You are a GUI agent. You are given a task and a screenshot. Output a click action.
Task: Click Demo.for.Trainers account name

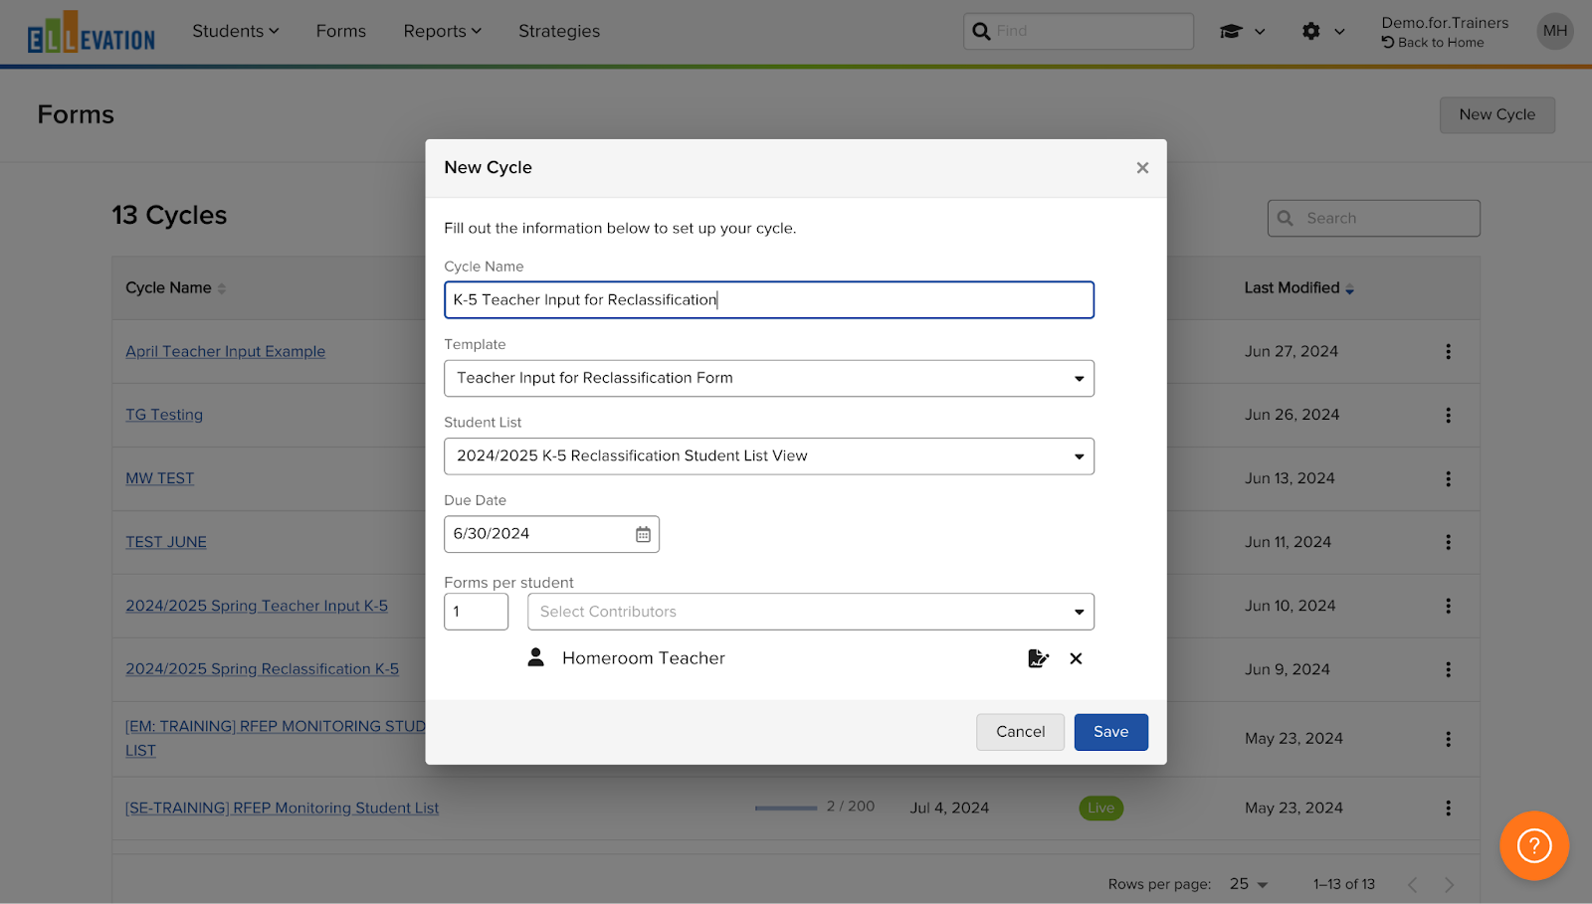(x=1445, y=23)
